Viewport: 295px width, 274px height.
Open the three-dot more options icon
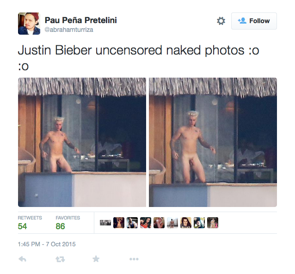(134, 259)
